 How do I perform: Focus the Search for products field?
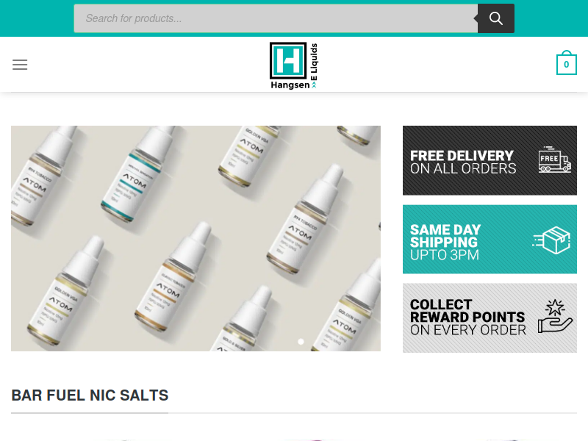click(x=276, y=18)
